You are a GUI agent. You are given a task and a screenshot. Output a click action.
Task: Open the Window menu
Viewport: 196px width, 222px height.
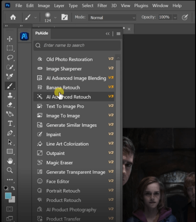(x=160, y=6)
